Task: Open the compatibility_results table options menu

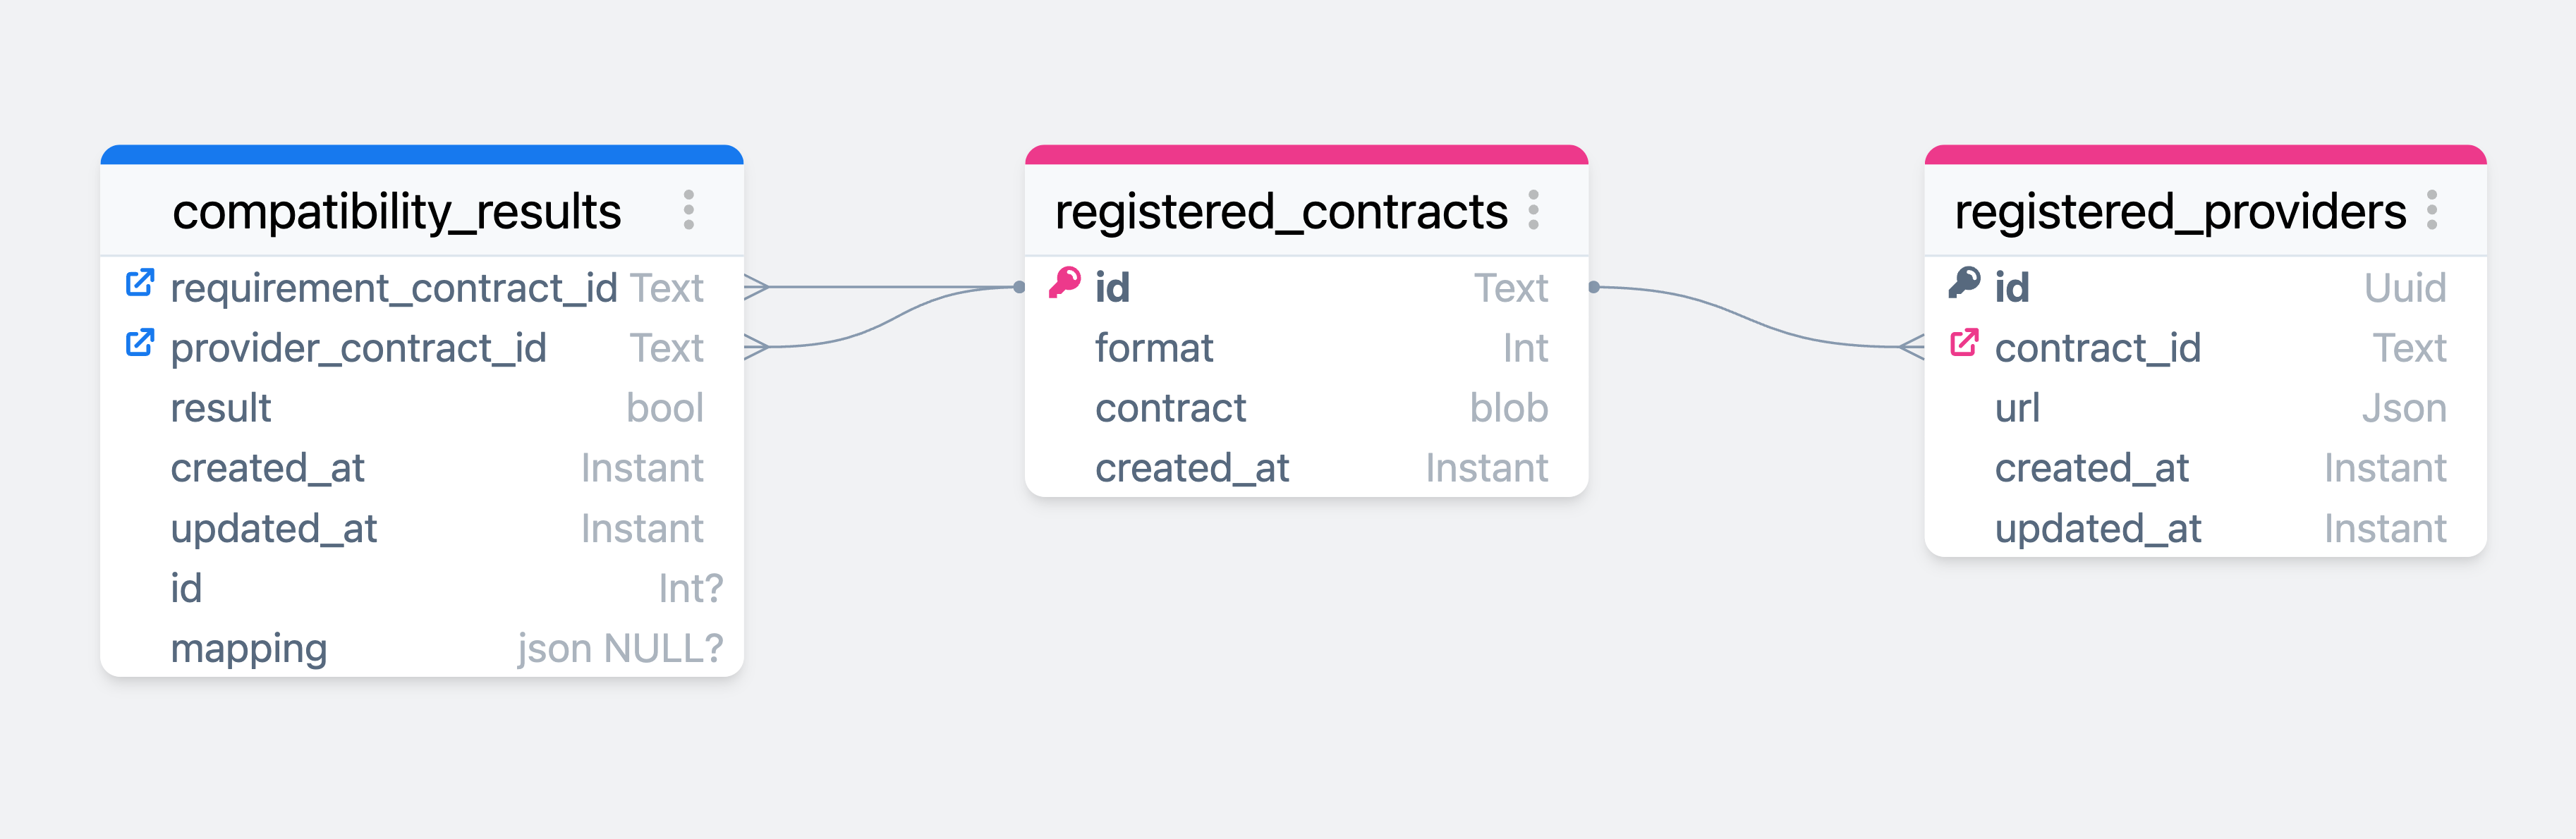Action: point(688,210)
